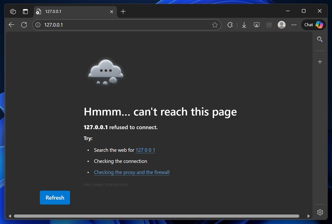Open Copilot using the Chat button
The height and width of the screenshot is (224, 332).
(313, 25)
